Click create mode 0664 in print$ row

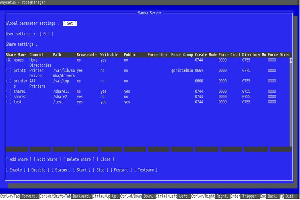click(199, 70)
